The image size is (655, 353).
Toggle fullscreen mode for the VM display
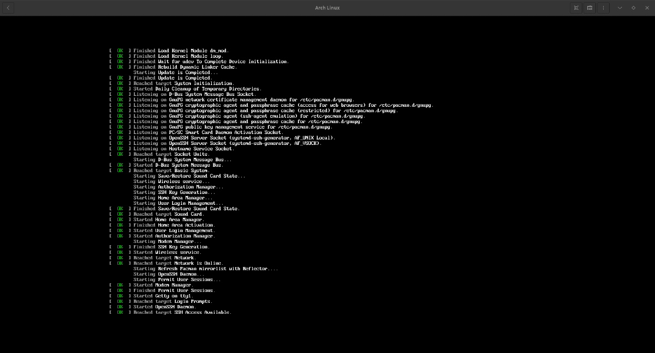coord(576,8)
